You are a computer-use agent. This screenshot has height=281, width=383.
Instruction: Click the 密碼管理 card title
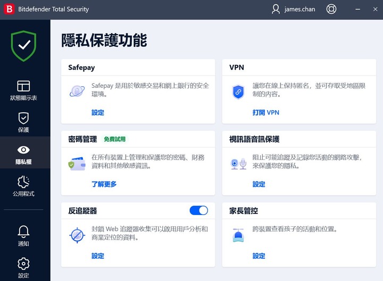(x=82, y=139)
